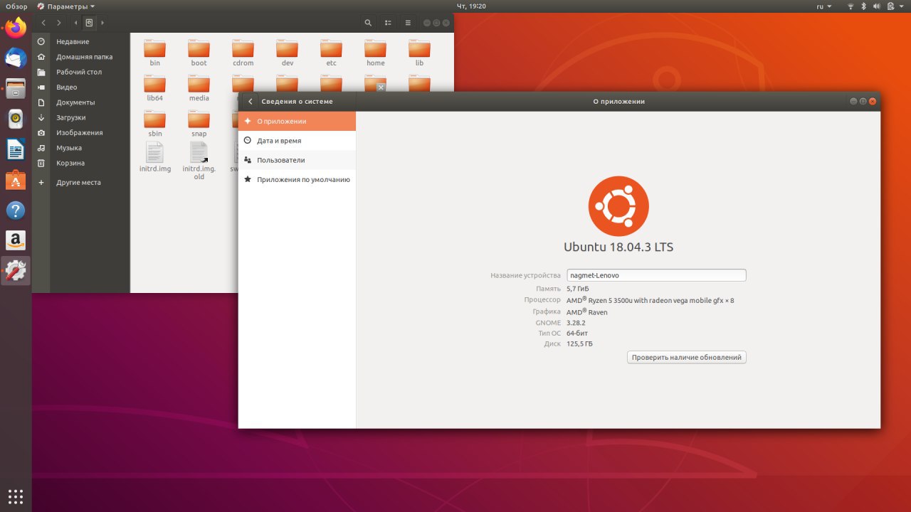The width and height of the screenshot is (911, 512).
Task: Open the snap folder
Action: coord(199,124)
